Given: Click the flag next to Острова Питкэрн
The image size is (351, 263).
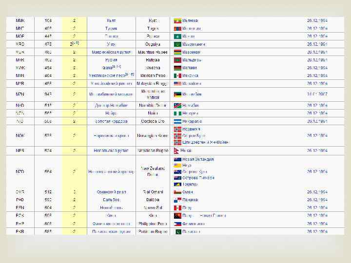Looking at the screenshot, I should (x=177, y=178).
